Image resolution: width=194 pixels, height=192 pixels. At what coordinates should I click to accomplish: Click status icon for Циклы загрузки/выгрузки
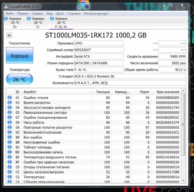(x=10, y=172)
